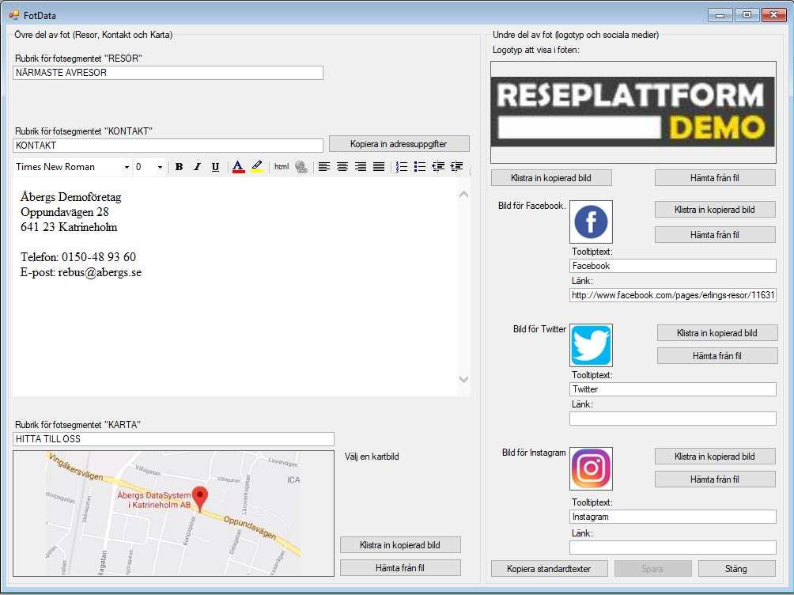Toggle underline formatting in the editor toolbar
The height and width of the screenshot is (595, 794).
click(215, 167)
